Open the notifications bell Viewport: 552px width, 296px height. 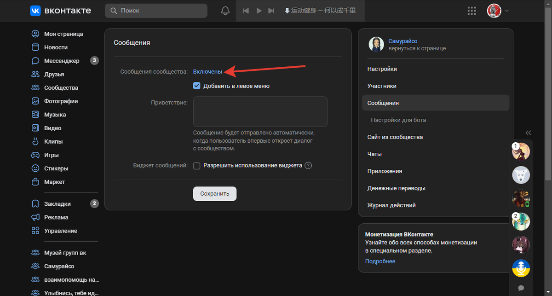(x=225, y=11)
